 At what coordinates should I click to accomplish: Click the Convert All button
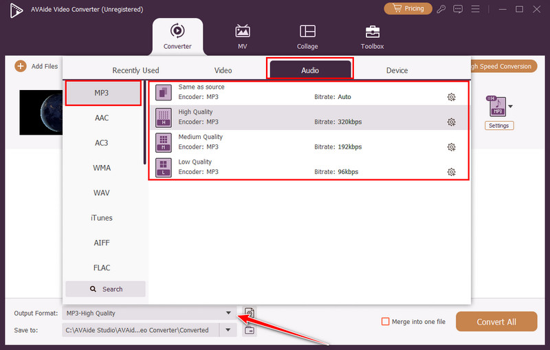pyautogui.click(x=496, y=322)
